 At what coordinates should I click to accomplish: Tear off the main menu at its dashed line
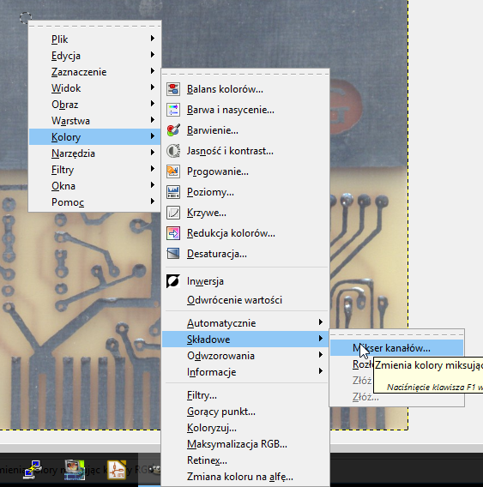tap(94, 26)
